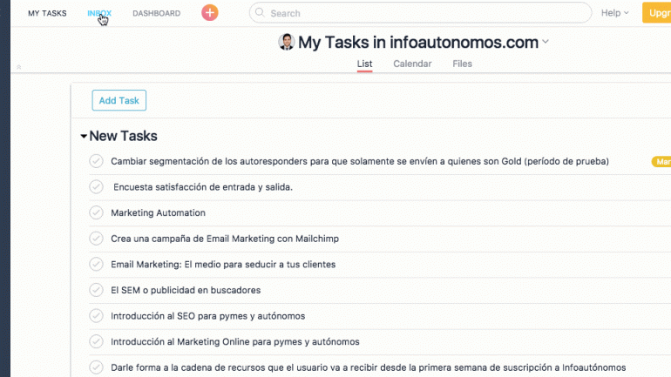Mark 'El SEM o publicidad en buscadores' complete

click(96, 290)
